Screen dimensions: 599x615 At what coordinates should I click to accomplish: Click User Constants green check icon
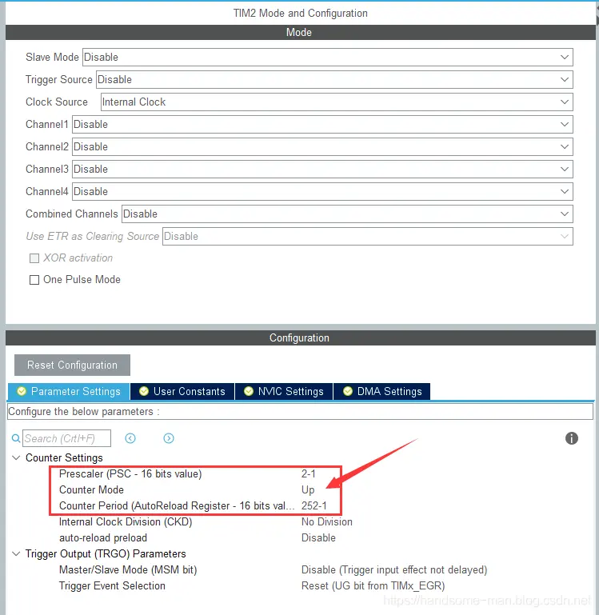click(x=144, y=391)
